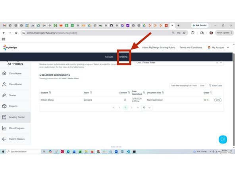Click the MyDesign logo
235x176 pixels.
[10, 48]
